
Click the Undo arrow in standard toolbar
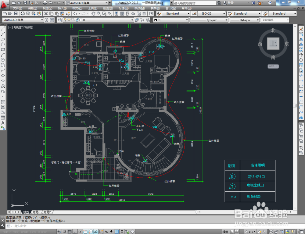(75, 13)
